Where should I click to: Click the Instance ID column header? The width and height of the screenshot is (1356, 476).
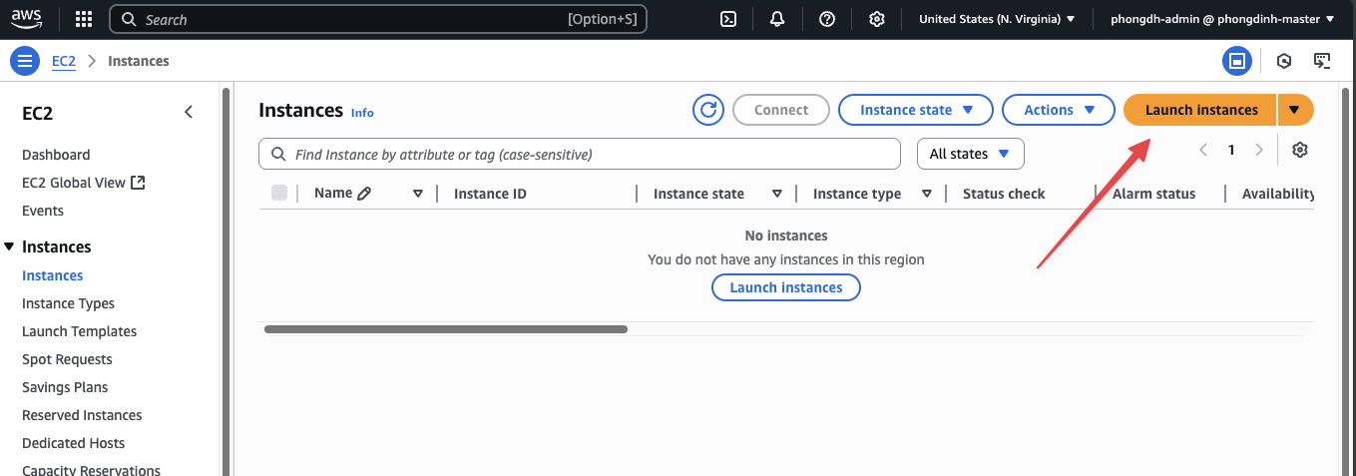point(490,194)
